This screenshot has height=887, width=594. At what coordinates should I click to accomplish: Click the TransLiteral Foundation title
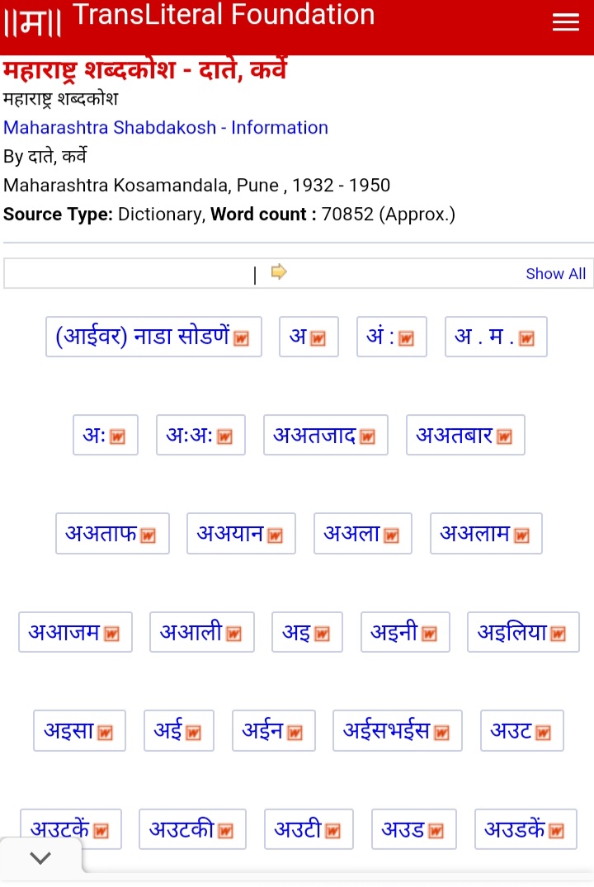tap(224, 15)
